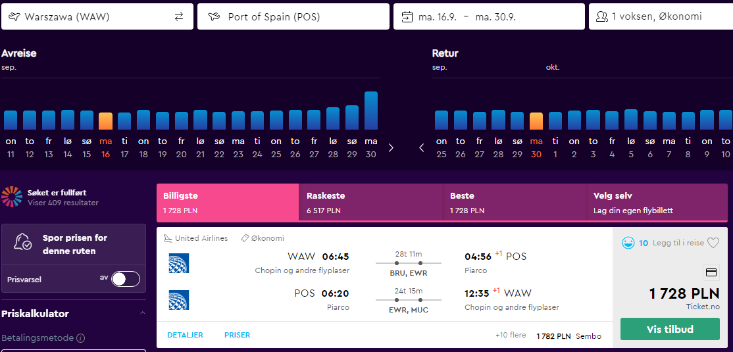Show earlier return dates with left chevron
This screenshot has height=352, width=733.
pos(422,148)
